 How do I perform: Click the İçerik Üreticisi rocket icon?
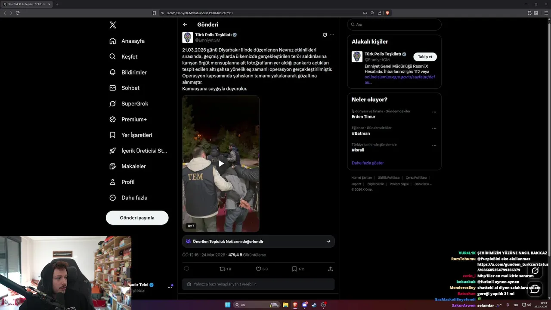pos(113,151)
